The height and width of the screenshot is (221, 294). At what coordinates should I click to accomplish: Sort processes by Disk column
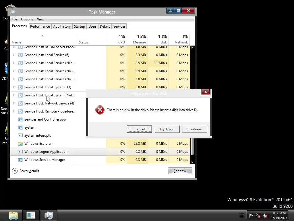158,39
